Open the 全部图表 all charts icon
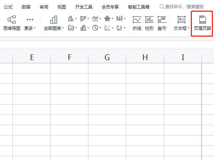Viewport: 214px width, 160px height. coord(53,20)
